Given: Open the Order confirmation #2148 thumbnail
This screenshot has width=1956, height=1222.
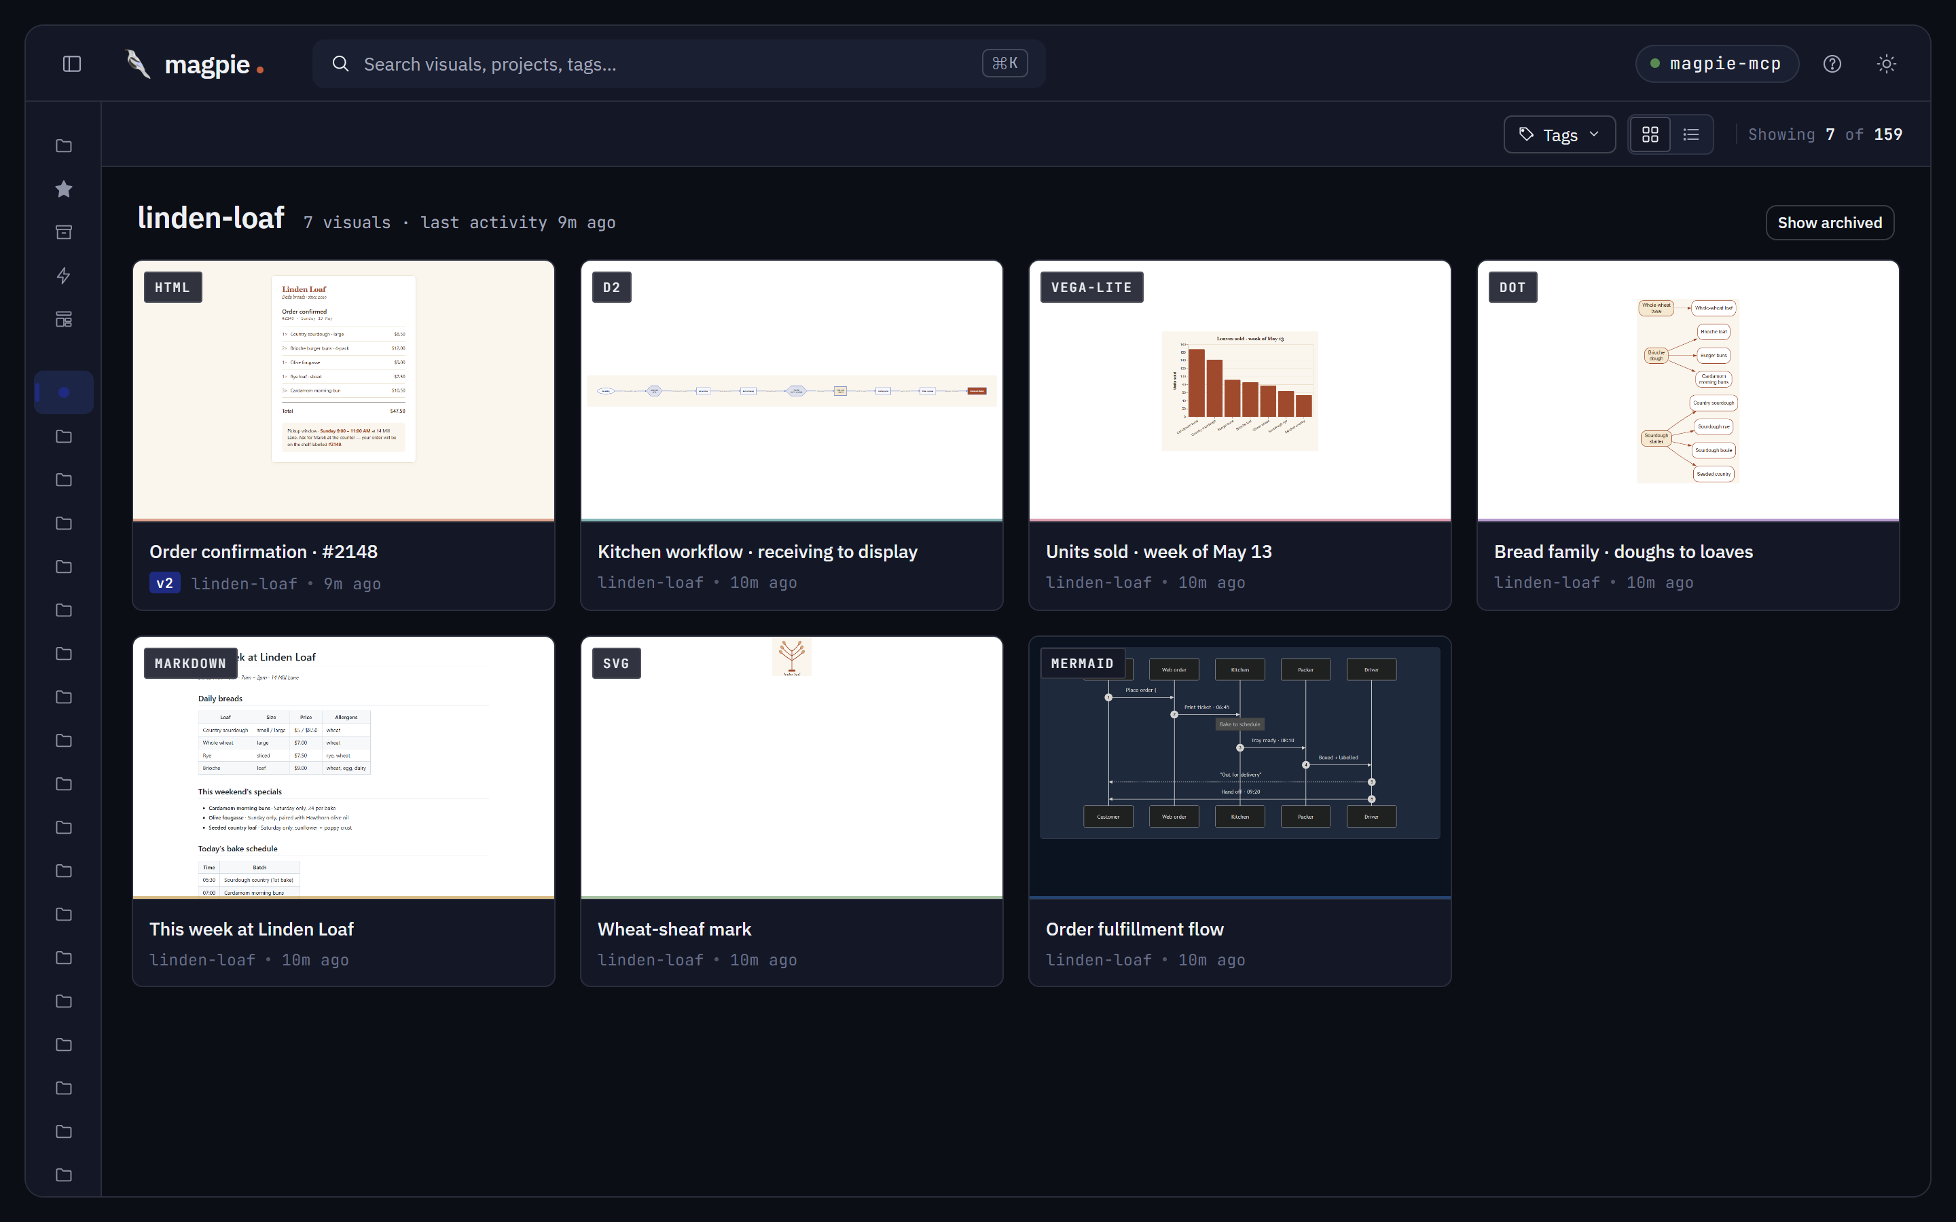Looking at the screenshot, I should (x=344, y=390).
